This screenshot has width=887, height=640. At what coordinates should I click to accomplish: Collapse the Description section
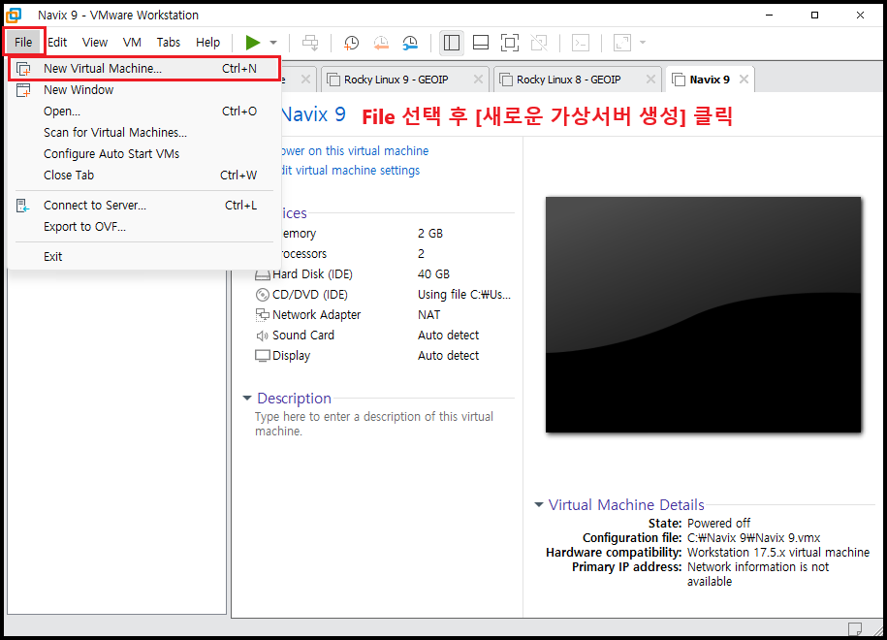[x=246, y=399]
